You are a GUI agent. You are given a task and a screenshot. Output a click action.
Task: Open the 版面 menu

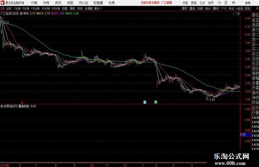pos(193,3)
